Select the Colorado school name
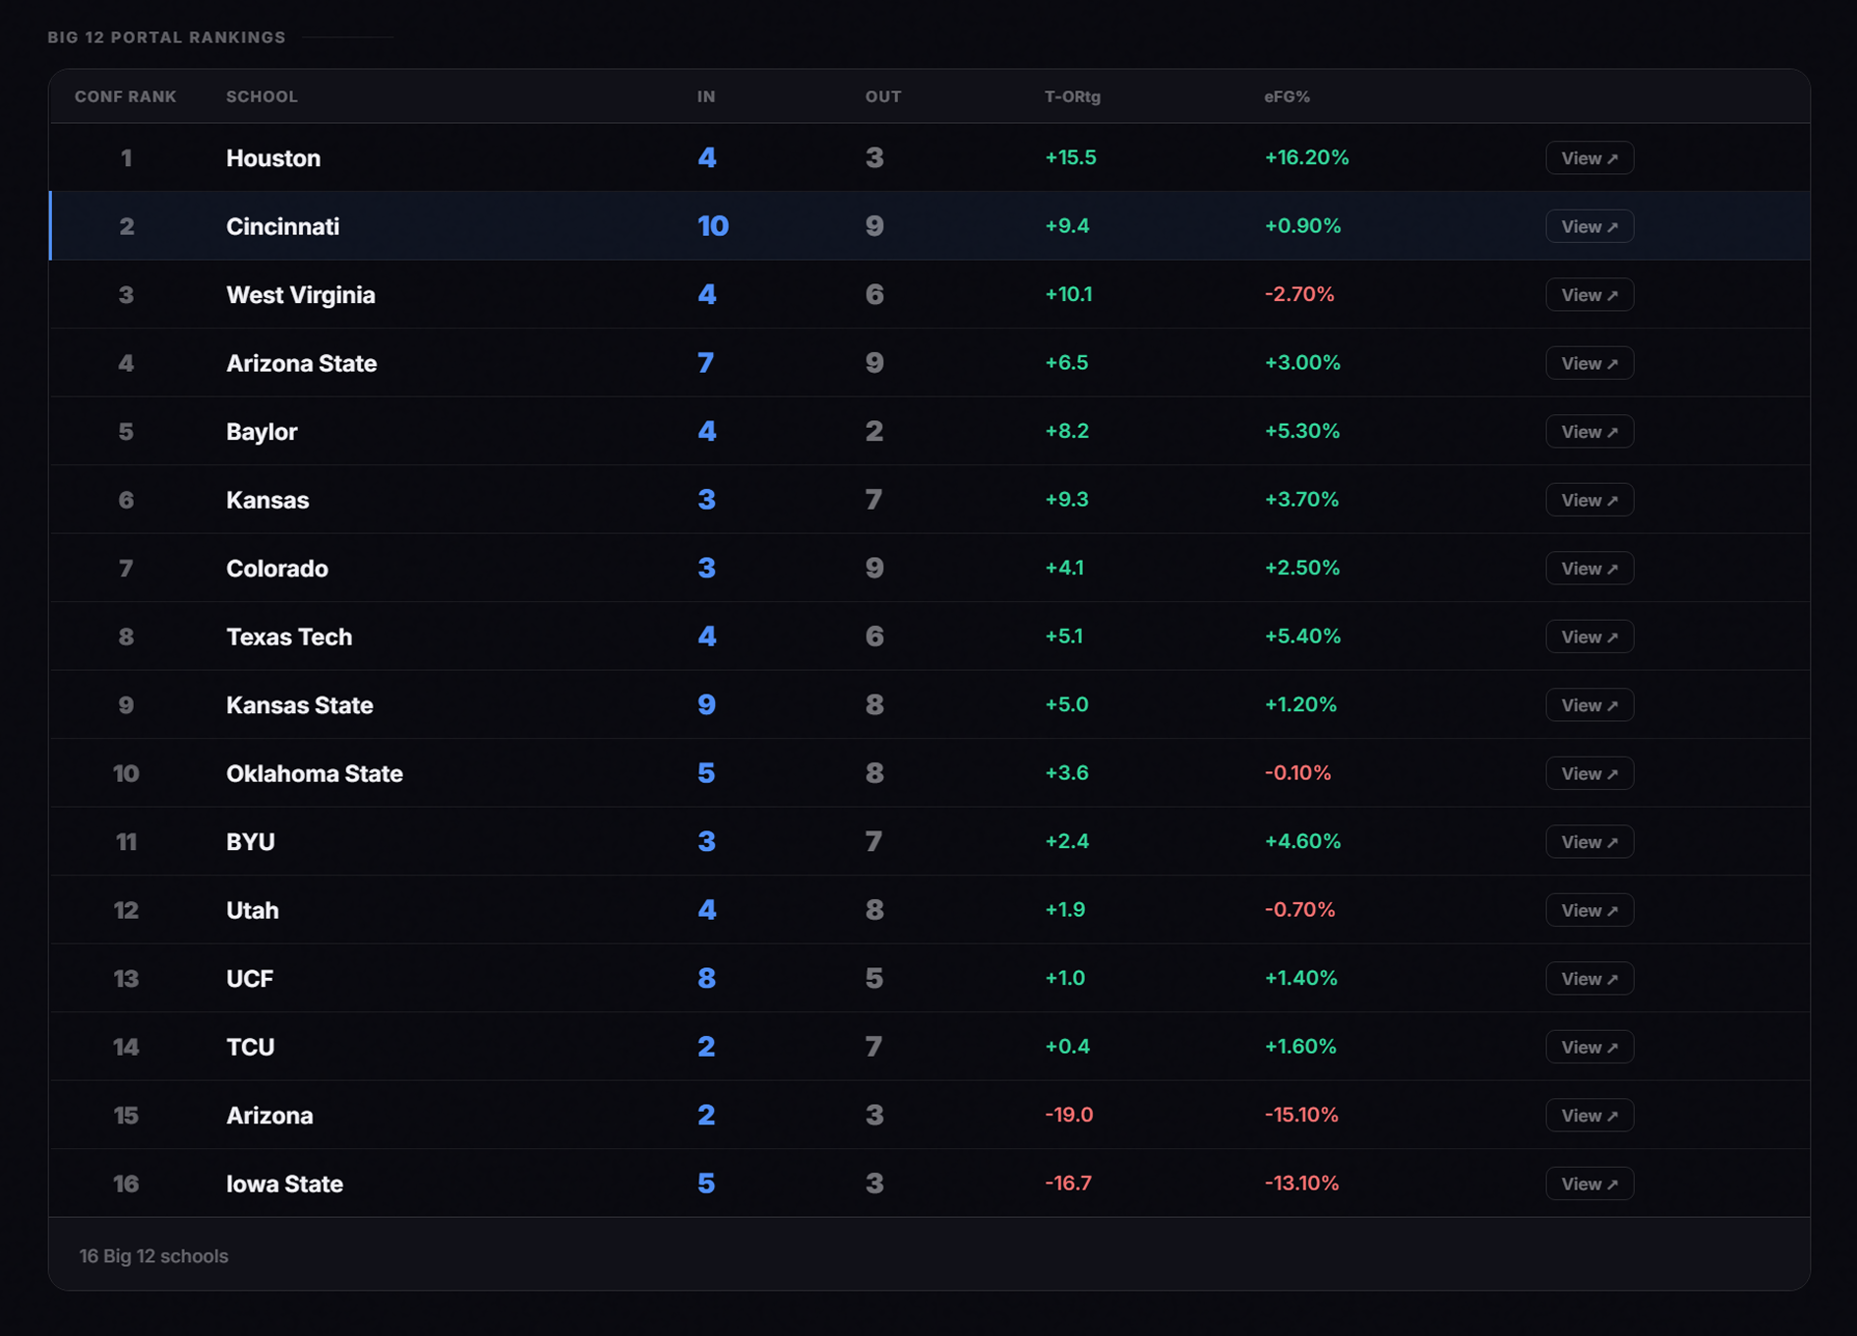Viewport: 1857px width, 1336px height. (277, 569)
